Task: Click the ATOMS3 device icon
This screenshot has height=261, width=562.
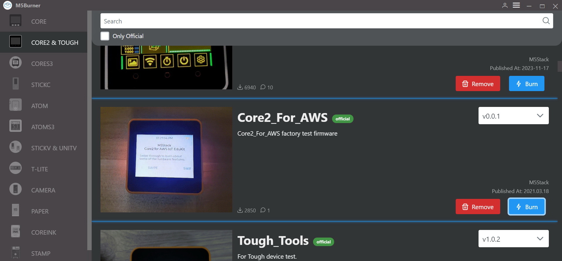Action: tap(16, 126)
